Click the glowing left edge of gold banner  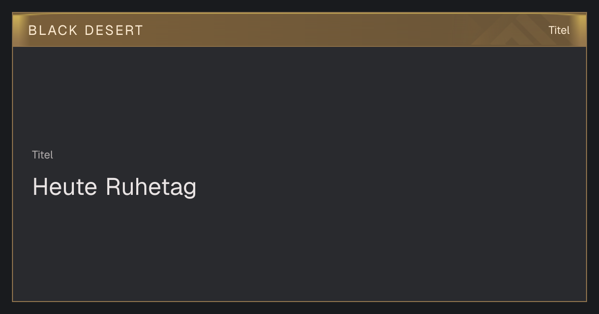(17, 30)
